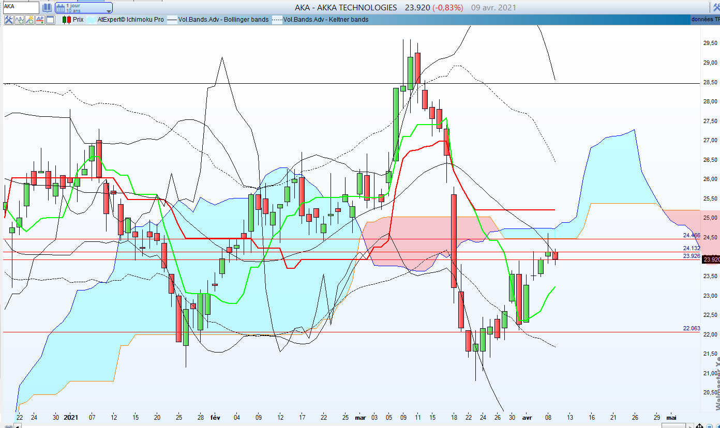The height and width of the screenshot is (428, 720).
Task: Select the Prix legend label
Action: [78, 20]
